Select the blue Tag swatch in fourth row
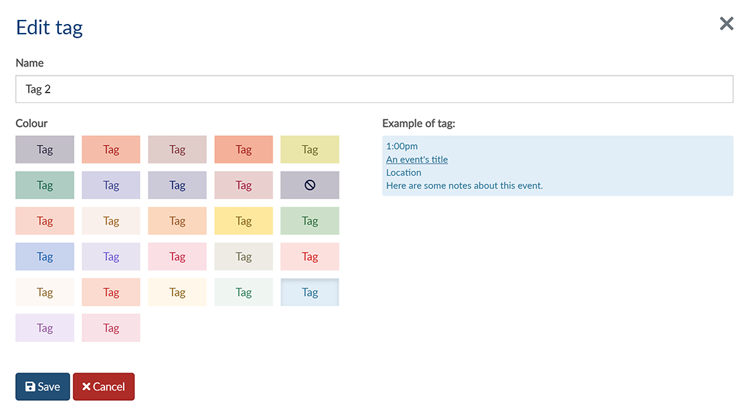 (45, 257)
